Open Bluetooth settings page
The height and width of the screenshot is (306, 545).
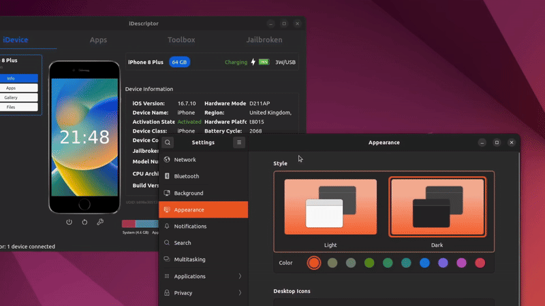coord(203,176)
